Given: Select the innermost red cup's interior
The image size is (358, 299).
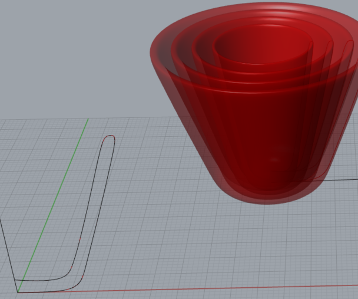Looking at the screenshot, I should (x=262, y=52).
